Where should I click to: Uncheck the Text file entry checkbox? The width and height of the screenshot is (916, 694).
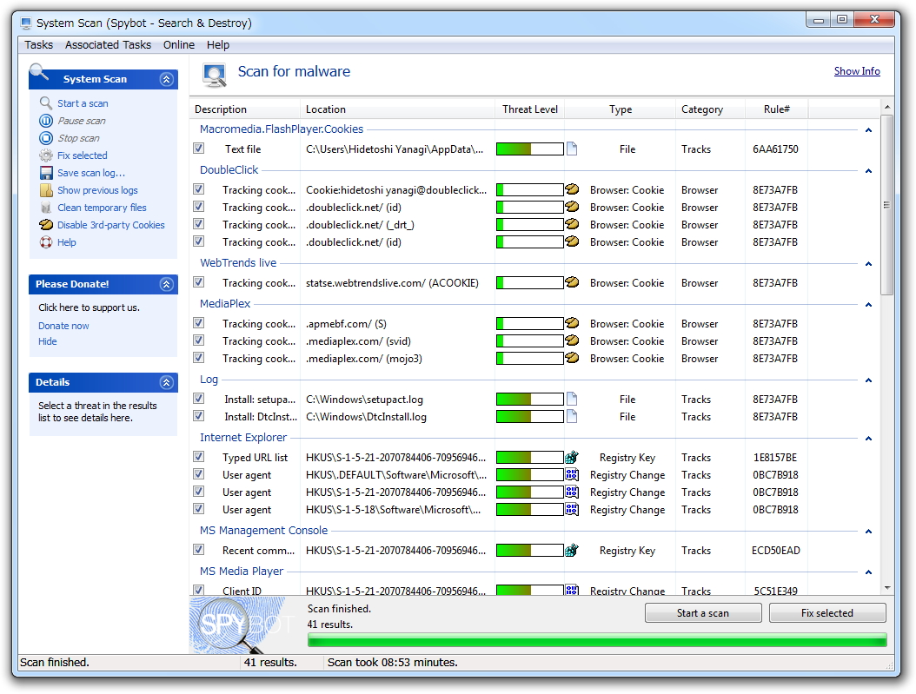click(x=199, y=149)
